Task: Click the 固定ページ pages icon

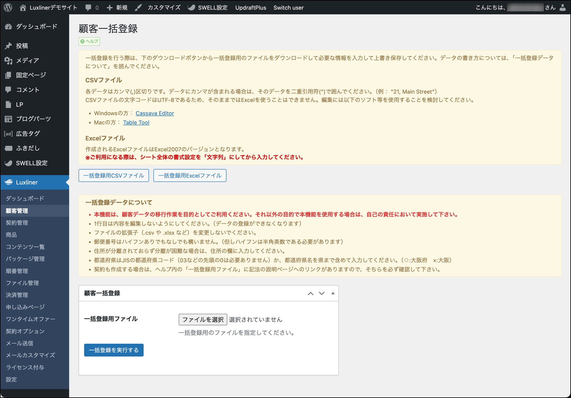Action: point(9,75)
